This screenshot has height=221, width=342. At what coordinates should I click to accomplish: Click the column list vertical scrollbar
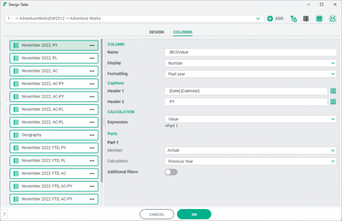pos(101,110)
